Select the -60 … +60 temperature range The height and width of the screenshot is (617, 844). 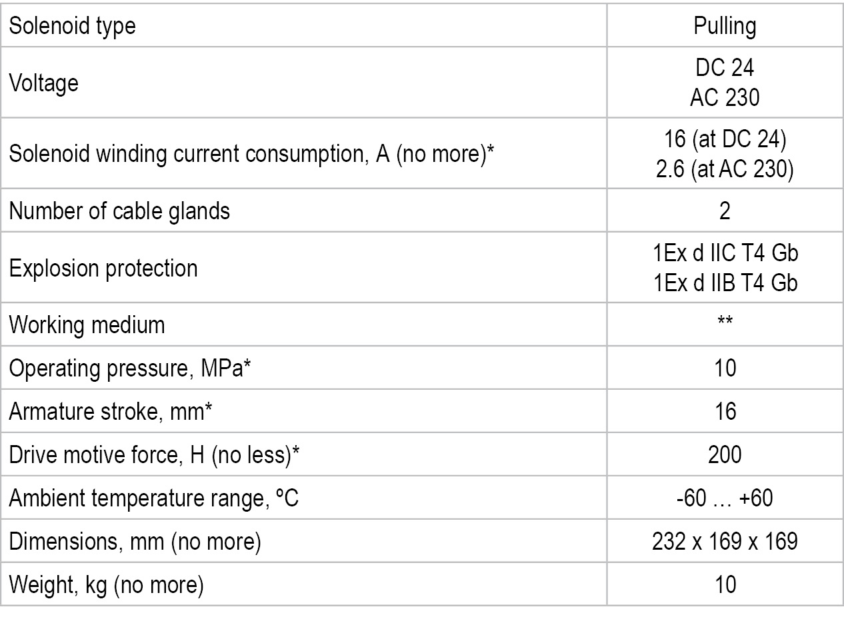[725, 498]
